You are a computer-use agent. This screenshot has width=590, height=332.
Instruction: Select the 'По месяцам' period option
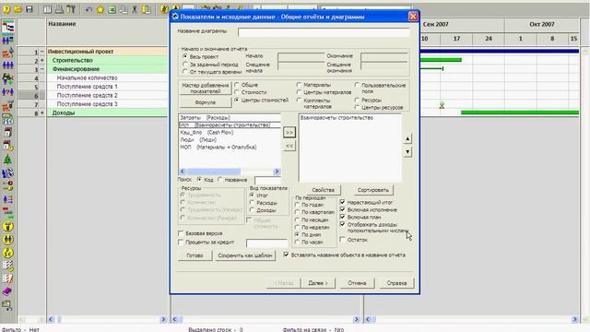(x=297, y=219)
